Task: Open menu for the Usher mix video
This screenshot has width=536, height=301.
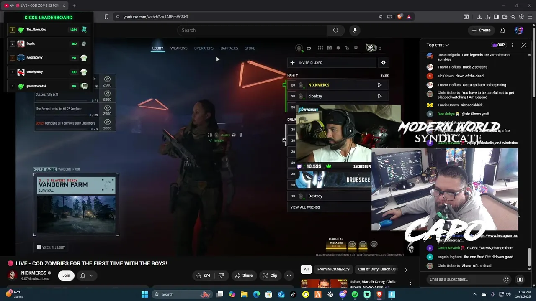Action: point(411,283)
